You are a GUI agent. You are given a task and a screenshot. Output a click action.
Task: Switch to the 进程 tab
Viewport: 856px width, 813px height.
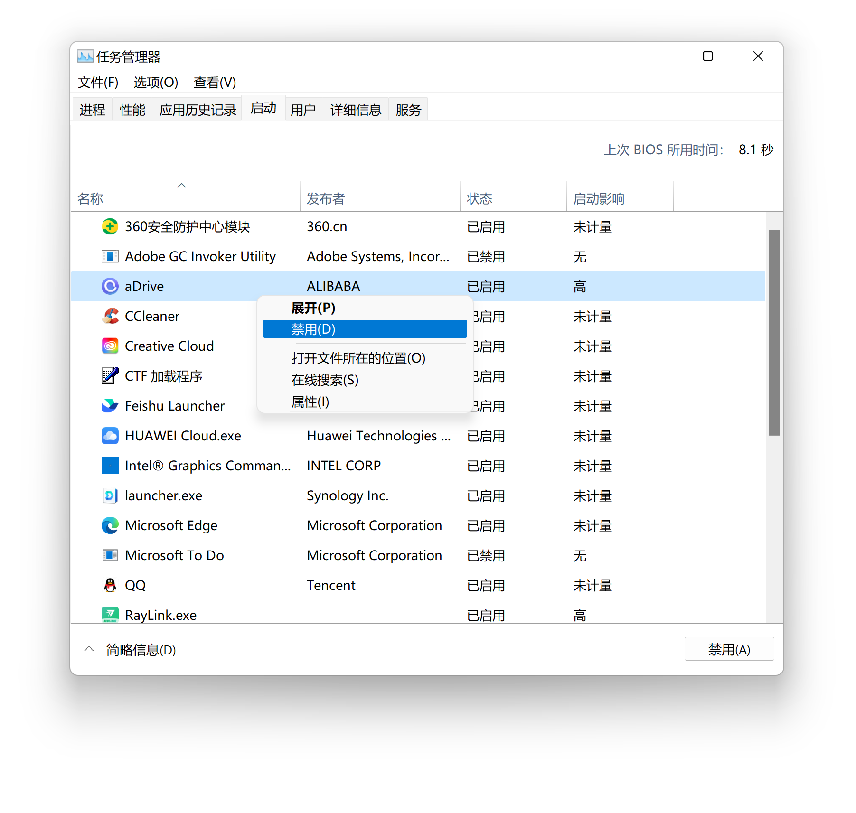tap(93, 110)
